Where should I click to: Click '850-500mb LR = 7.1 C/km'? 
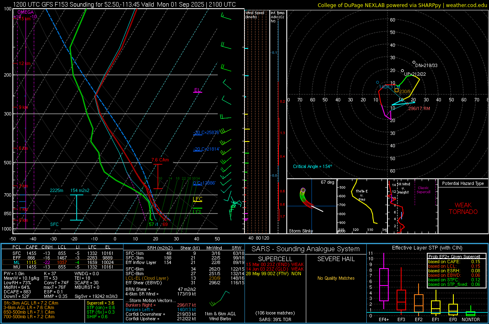(x=29, y=312)
